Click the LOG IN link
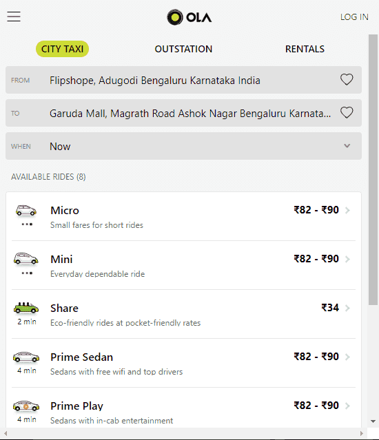379x440 pixels. coord(354,17)
